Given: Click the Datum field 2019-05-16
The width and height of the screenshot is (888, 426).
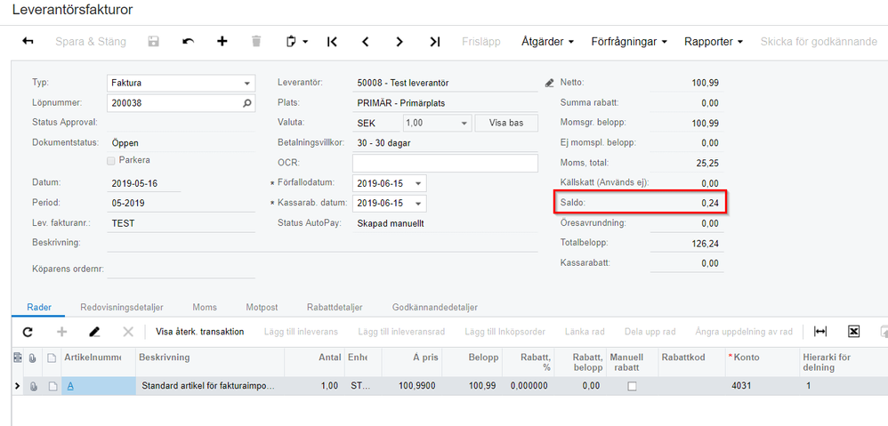Looking at the screenshot, I should [x=144, y=183].
